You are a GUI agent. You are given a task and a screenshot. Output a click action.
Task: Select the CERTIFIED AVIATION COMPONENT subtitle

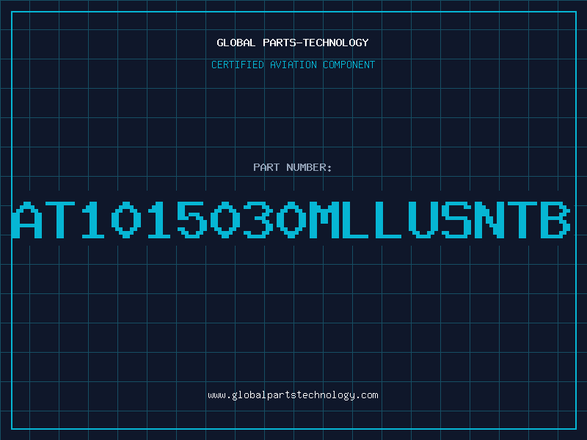(293, 65)
